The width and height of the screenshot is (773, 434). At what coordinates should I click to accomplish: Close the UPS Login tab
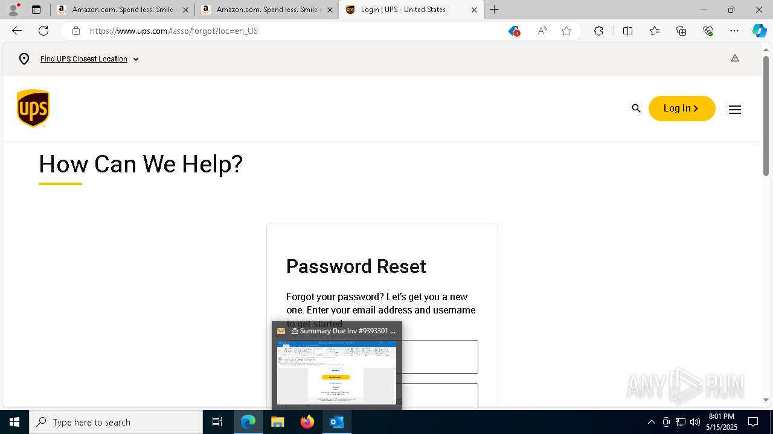pyautogui.click(x=474, y=10)
